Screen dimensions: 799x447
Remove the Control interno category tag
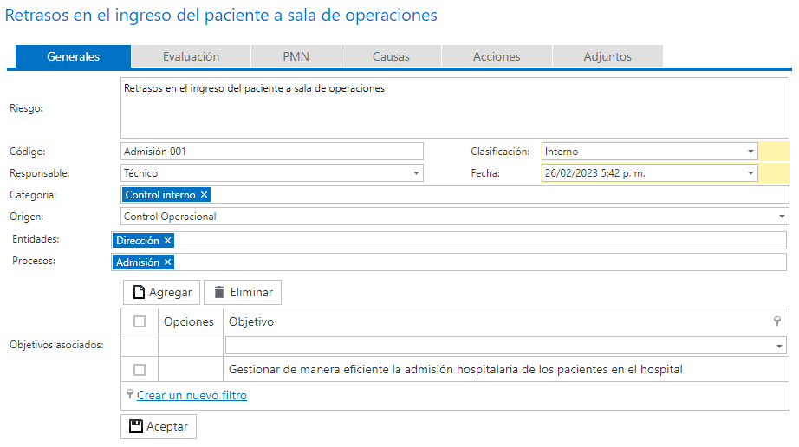[204, 195]
